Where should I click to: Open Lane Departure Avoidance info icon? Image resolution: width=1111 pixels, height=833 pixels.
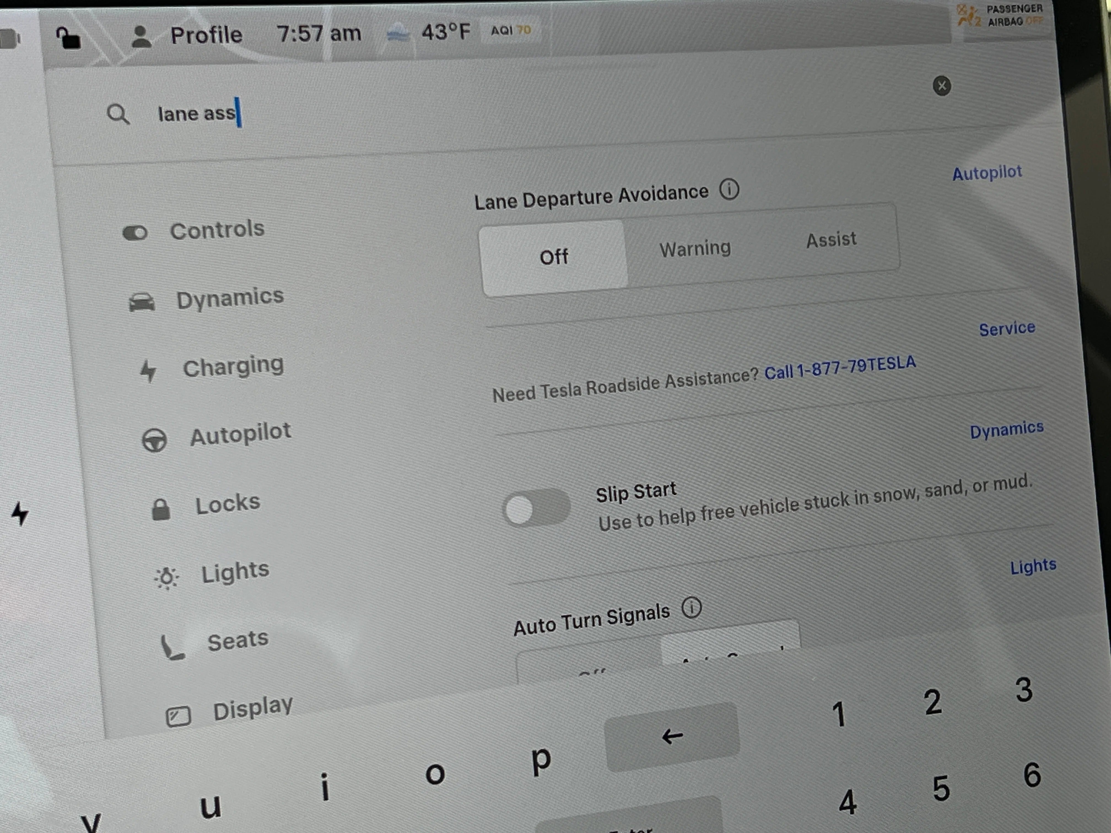(x=729, y=189)
